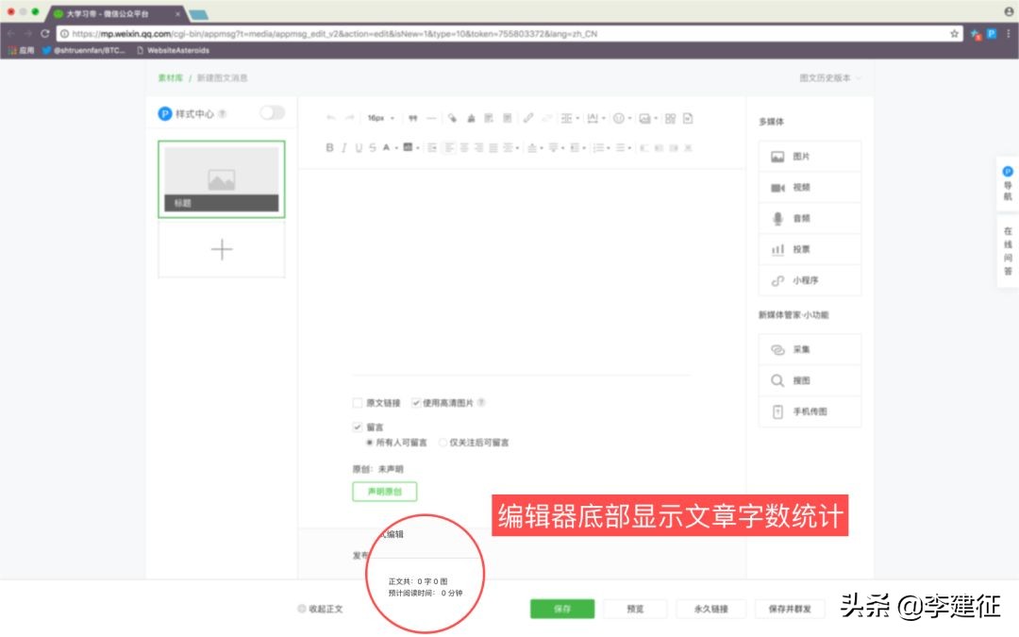Apply bold formatting with the B icon

(x=328, y=147)
